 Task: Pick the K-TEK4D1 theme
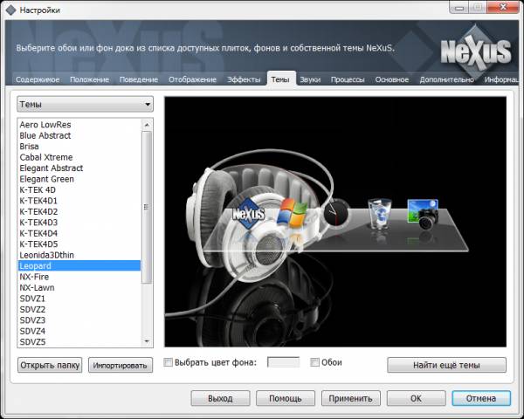pyautogui.click(x=79, y=201)
